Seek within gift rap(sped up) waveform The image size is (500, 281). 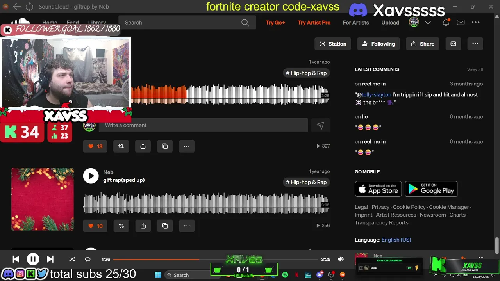coord(206,203)
